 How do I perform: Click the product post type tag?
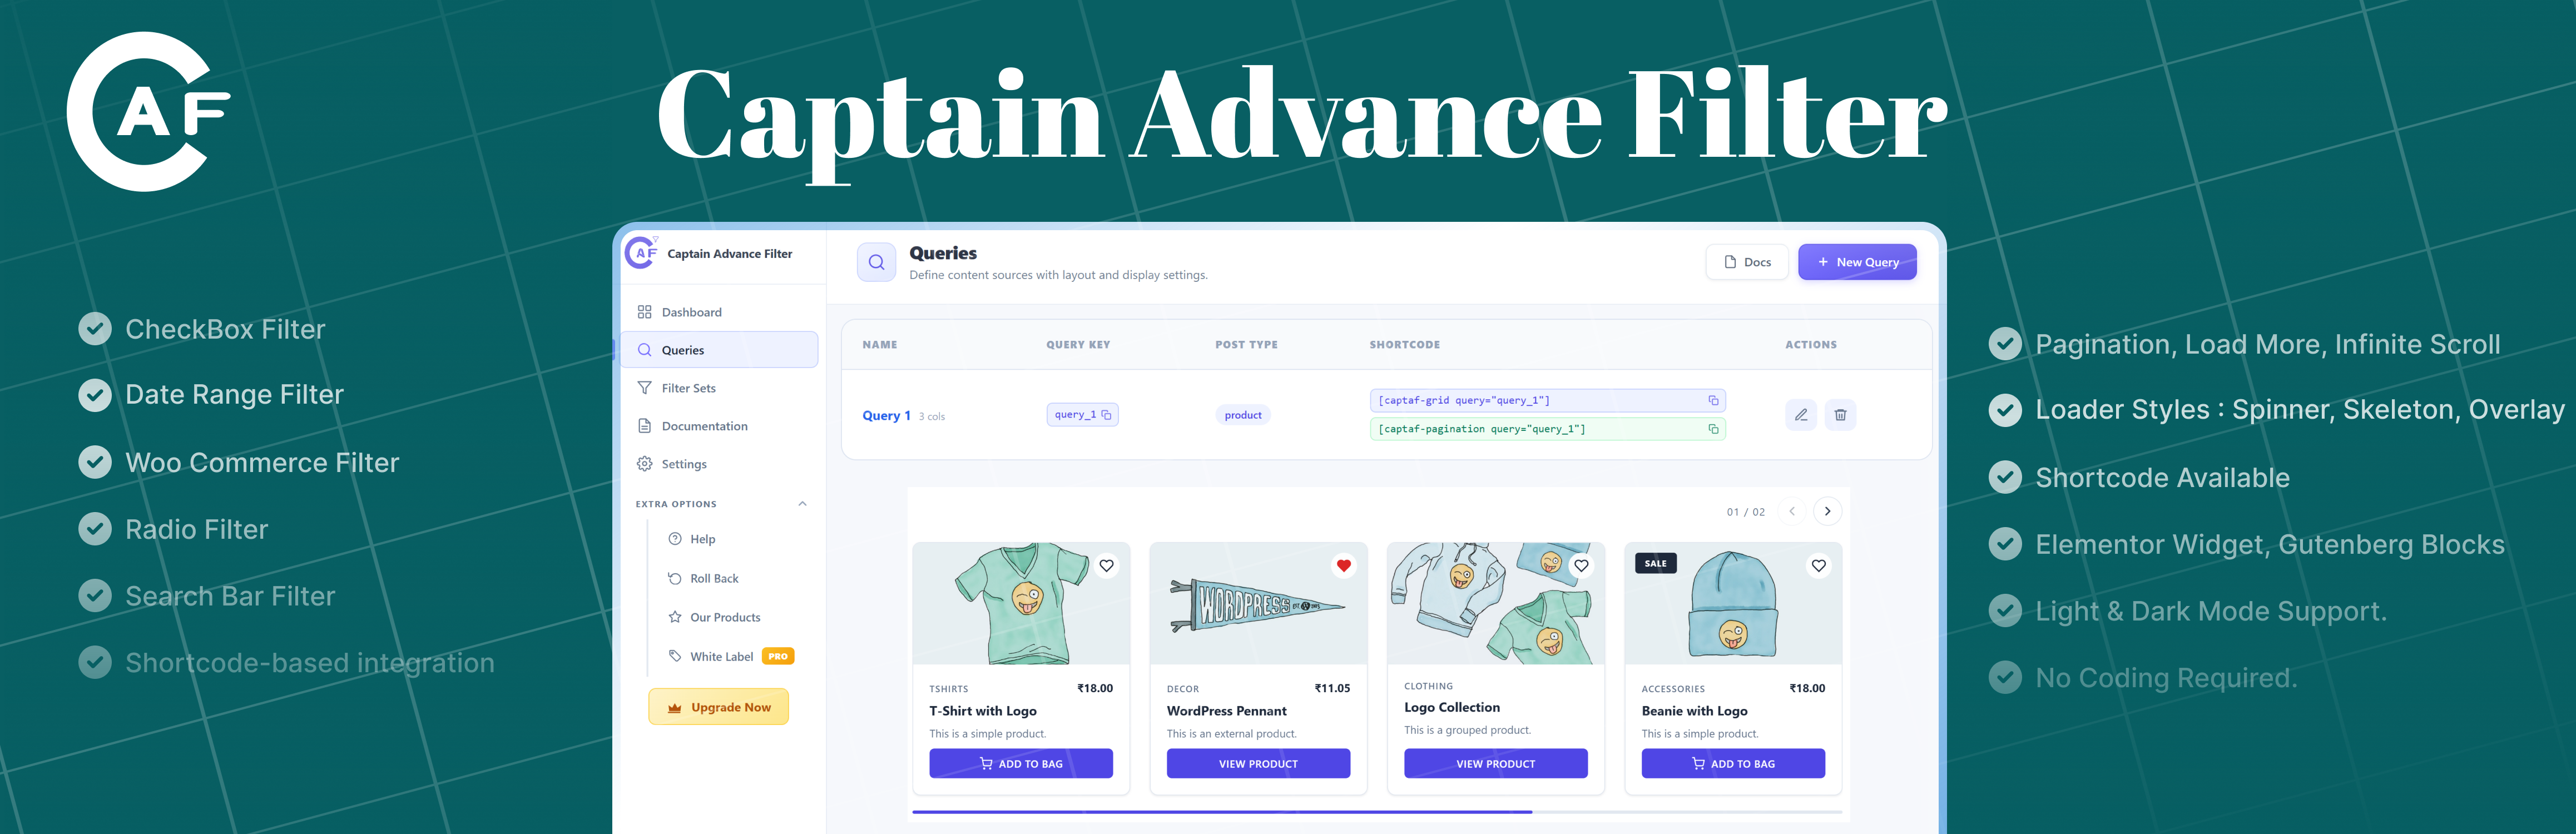1243,415
